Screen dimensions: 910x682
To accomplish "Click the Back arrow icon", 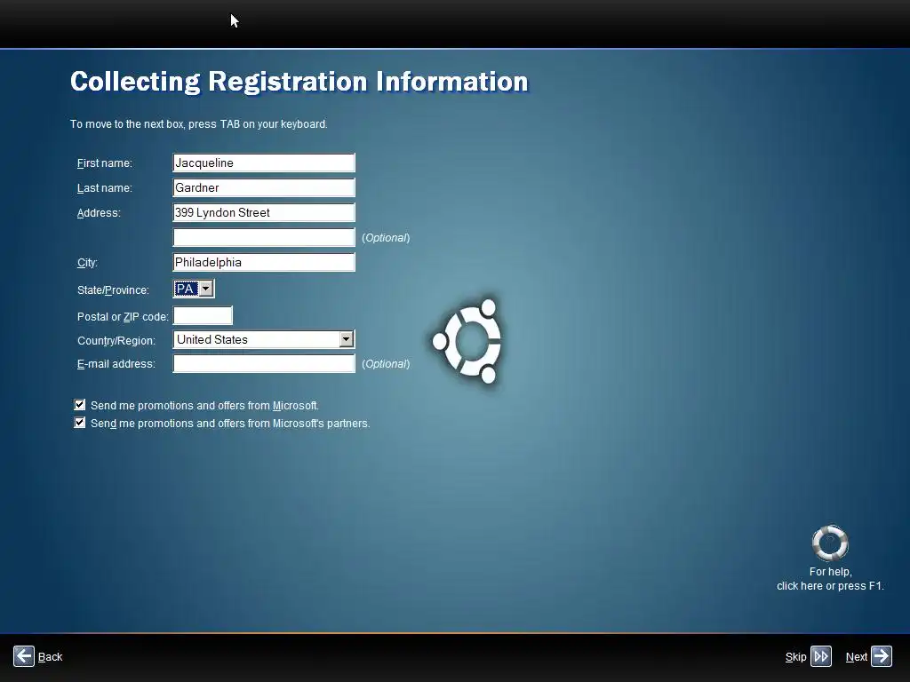I will click(x=24, y=656).
